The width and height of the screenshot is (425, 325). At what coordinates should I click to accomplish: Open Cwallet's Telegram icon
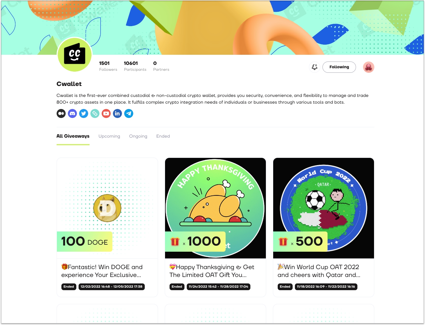129,113
